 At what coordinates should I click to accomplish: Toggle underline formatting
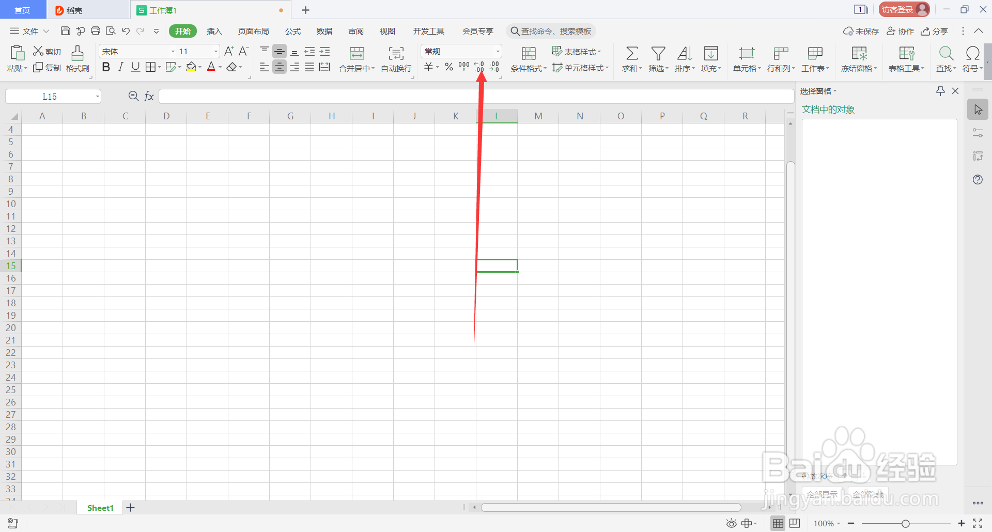coord(135,67)
